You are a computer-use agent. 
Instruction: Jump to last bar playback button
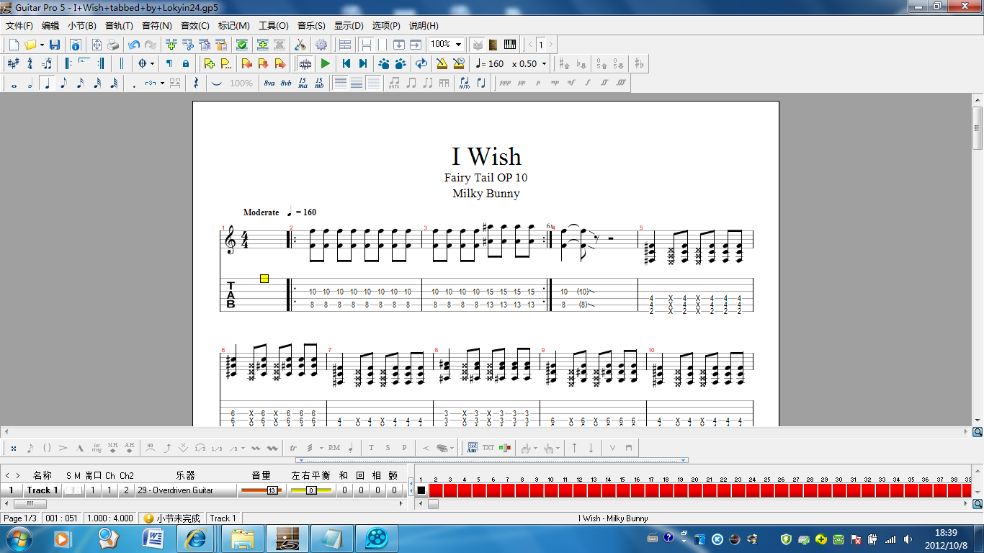tap(363, 63)
